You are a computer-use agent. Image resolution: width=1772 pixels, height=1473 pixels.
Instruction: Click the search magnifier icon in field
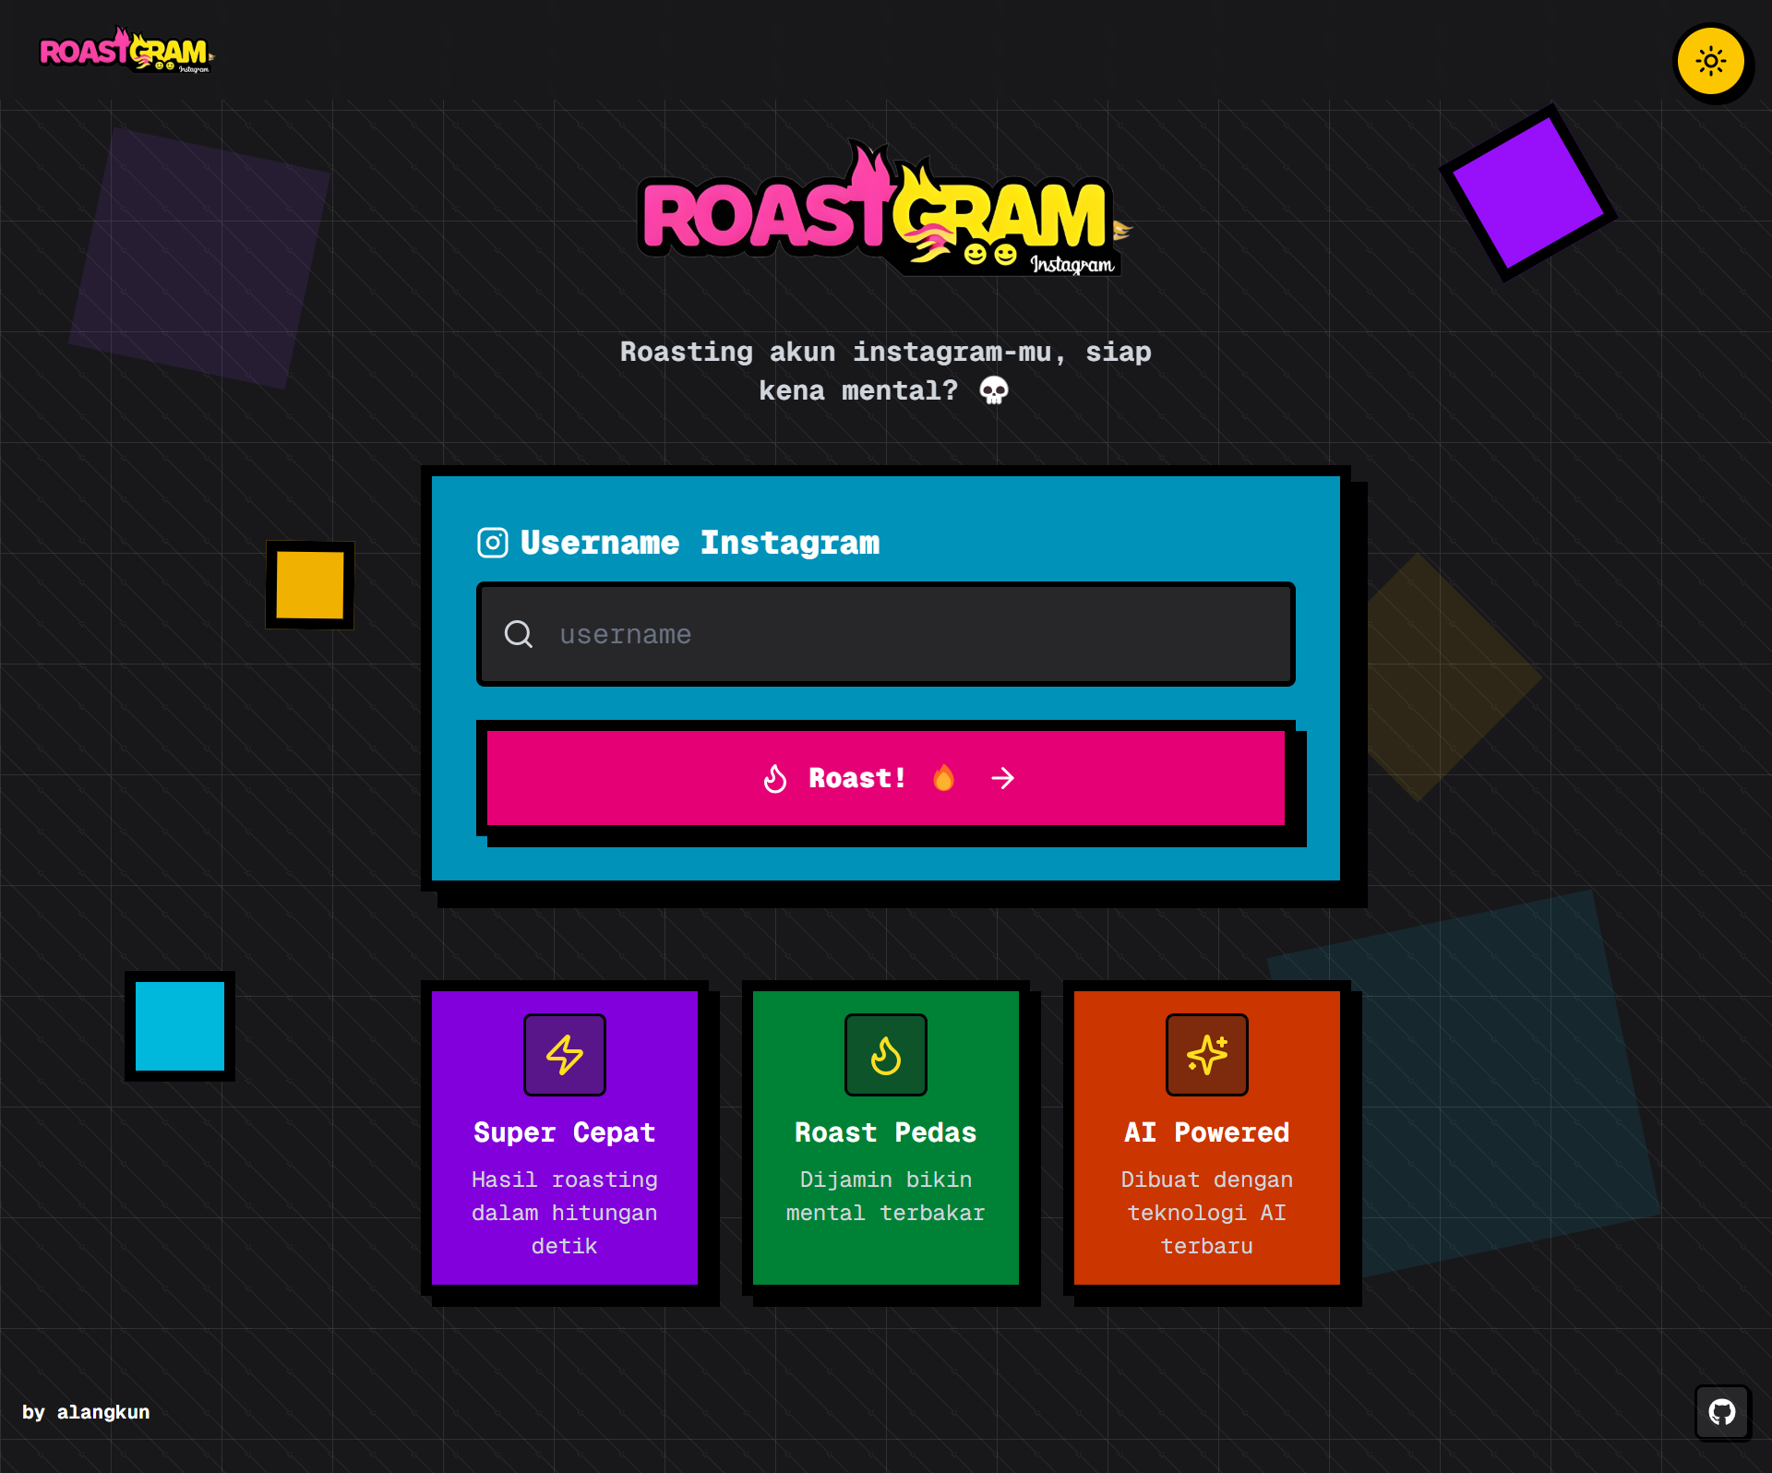(519, 634)
